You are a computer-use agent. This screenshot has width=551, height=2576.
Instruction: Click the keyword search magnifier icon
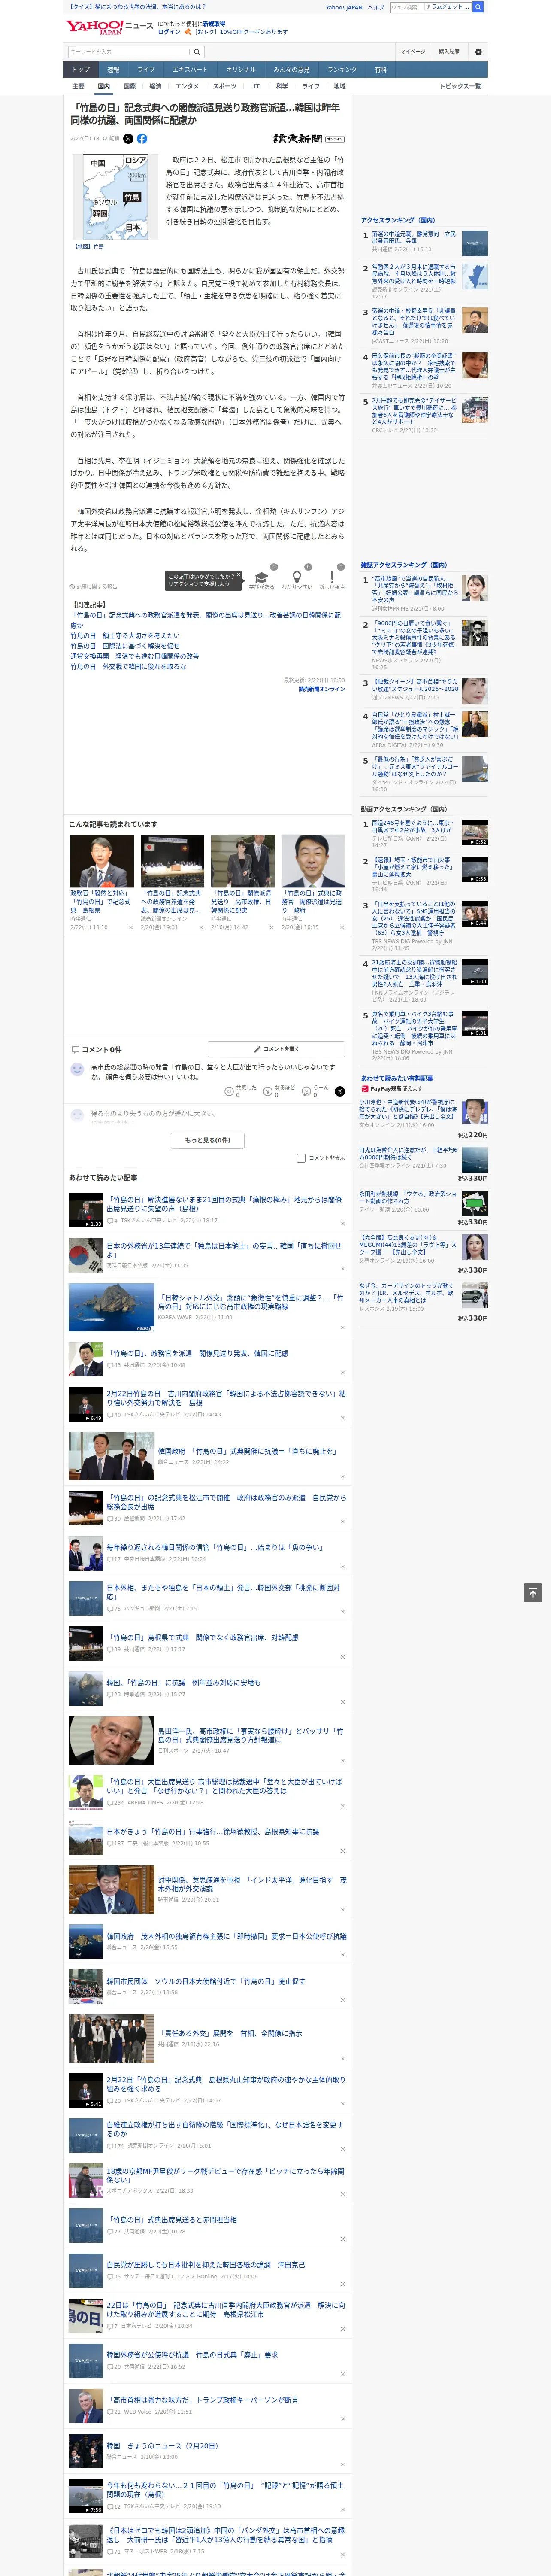(x=197, y=52)
